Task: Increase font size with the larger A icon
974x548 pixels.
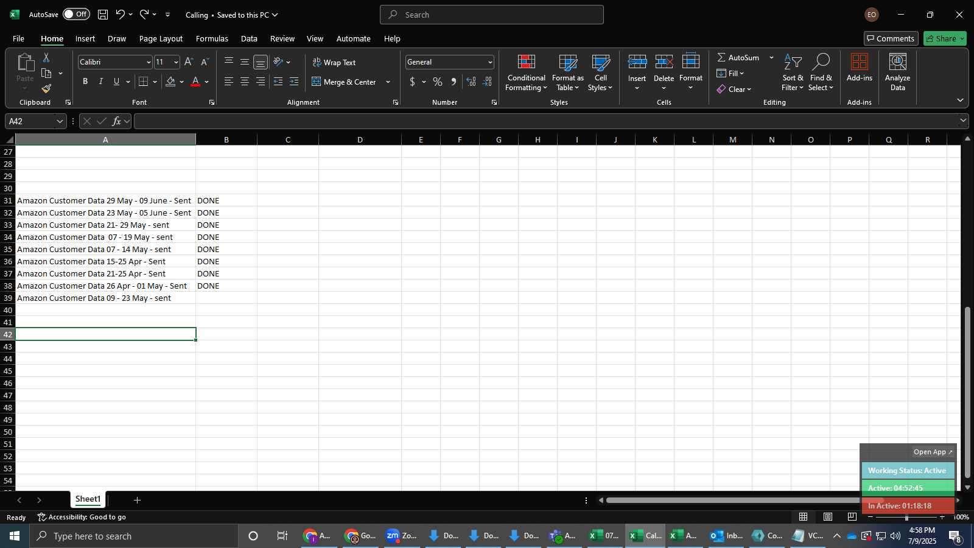Action: click(189, 62)
